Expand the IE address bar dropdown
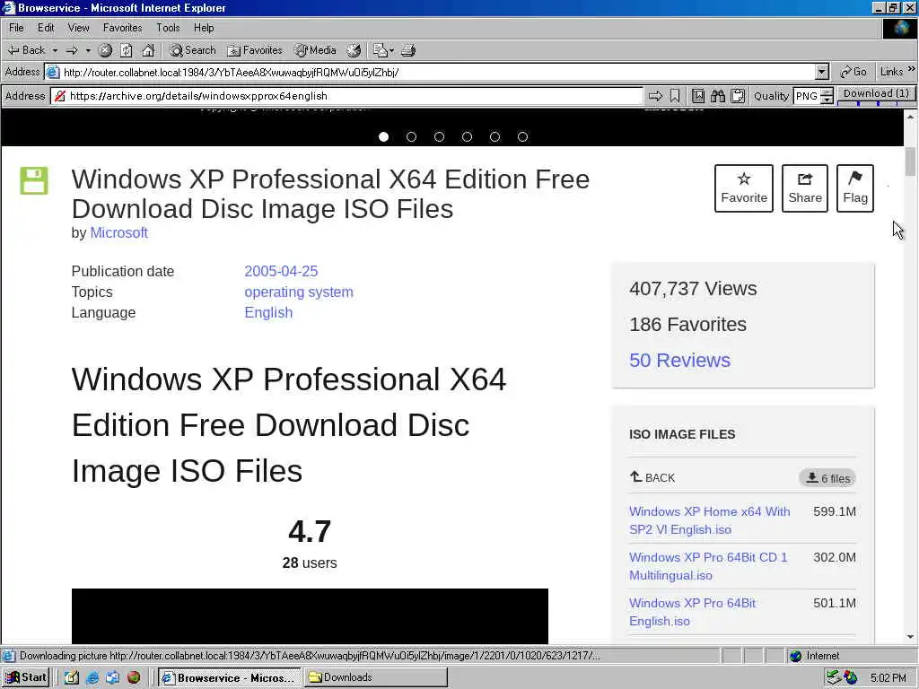This screenshot has width=919, height=689. click(822, 72)
